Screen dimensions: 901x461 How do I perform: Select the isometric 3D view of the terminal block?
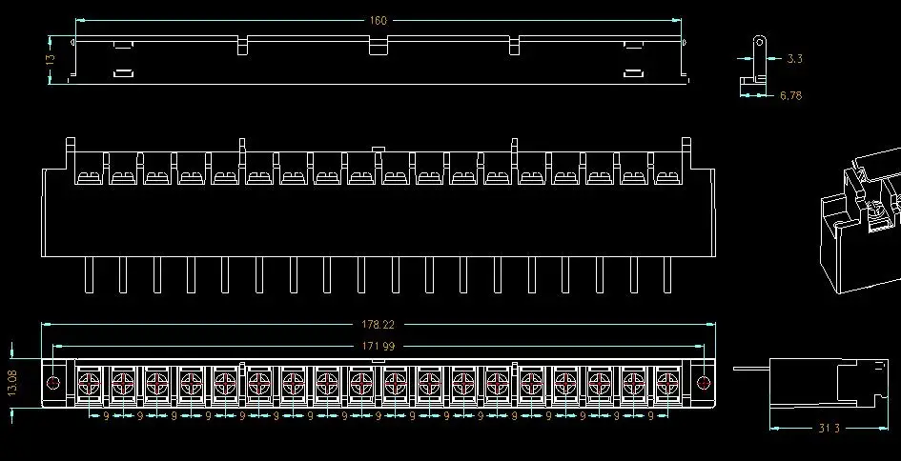coord(860,221)
